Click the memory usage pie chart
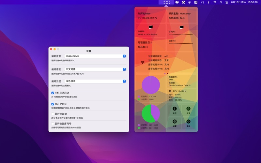Screen dimensions: 261x163 point(151,85)
